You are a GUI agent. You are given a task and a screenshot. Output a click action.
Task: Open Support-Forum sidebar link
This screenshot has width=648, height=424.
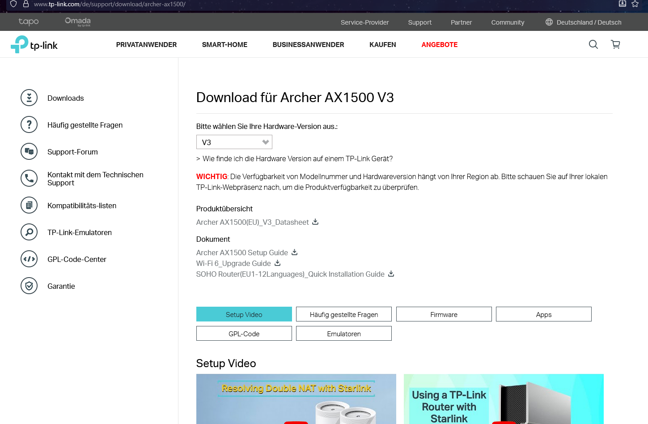coord(72,152)
